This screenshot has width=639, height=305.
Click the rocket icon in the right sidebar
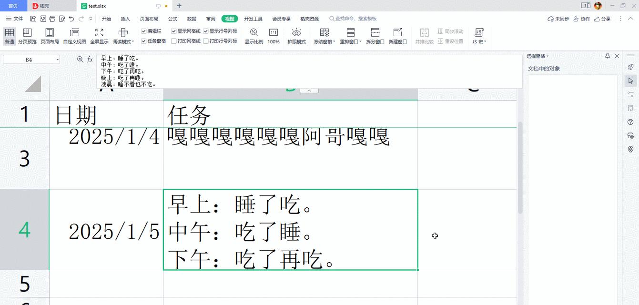(x=630, y=67)
